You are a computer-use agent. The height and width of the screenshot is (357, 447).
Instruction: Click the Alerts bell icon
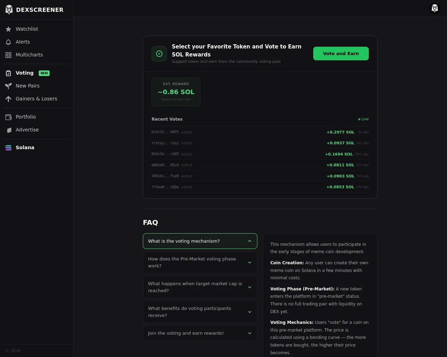tap(8, 42)
